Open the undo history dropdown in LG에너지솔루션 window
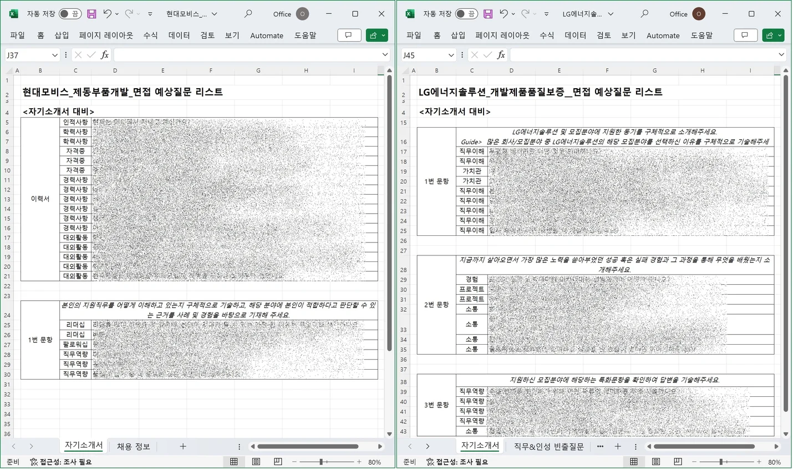This screenshot has width=793, height=469. point(513,14)
